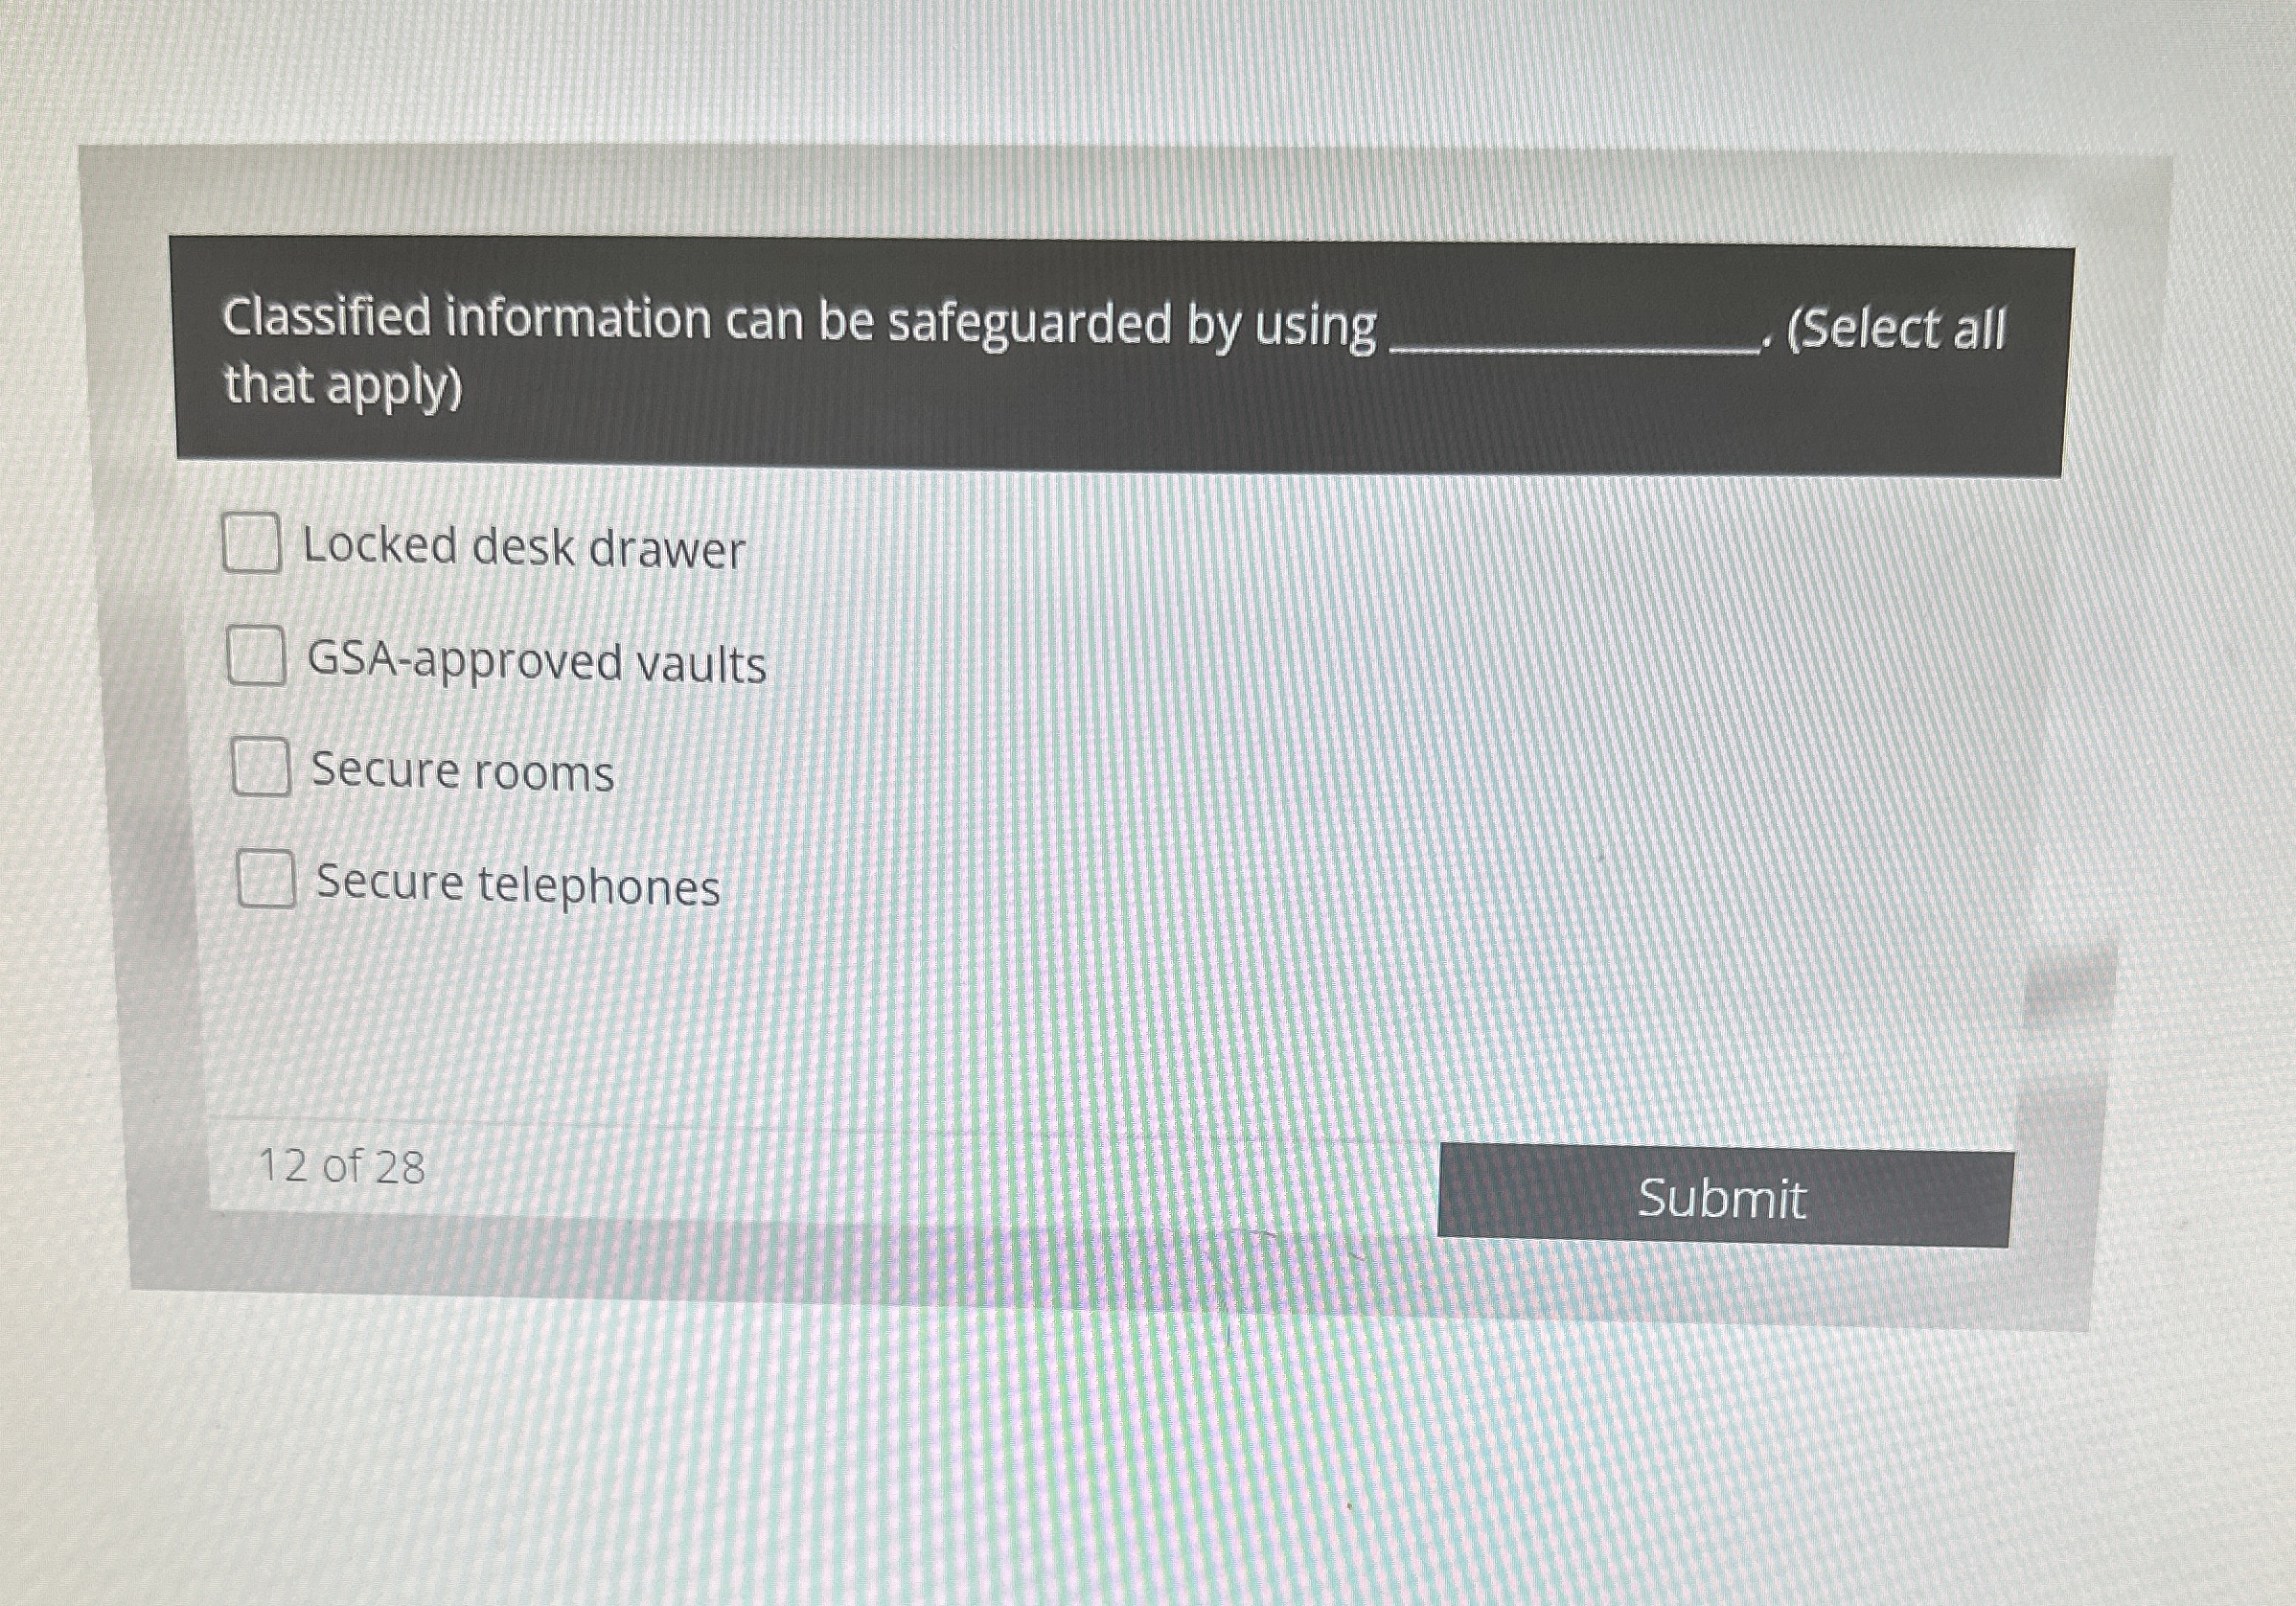Click the 'Secure rooms' answer label

tap(463, 772)
